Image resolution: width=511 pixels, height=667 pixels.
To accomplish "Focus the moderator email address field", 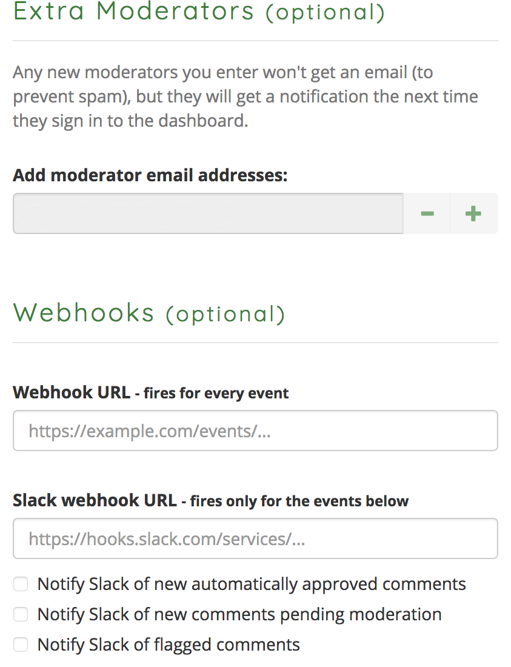I will click(x=208, y=213).
